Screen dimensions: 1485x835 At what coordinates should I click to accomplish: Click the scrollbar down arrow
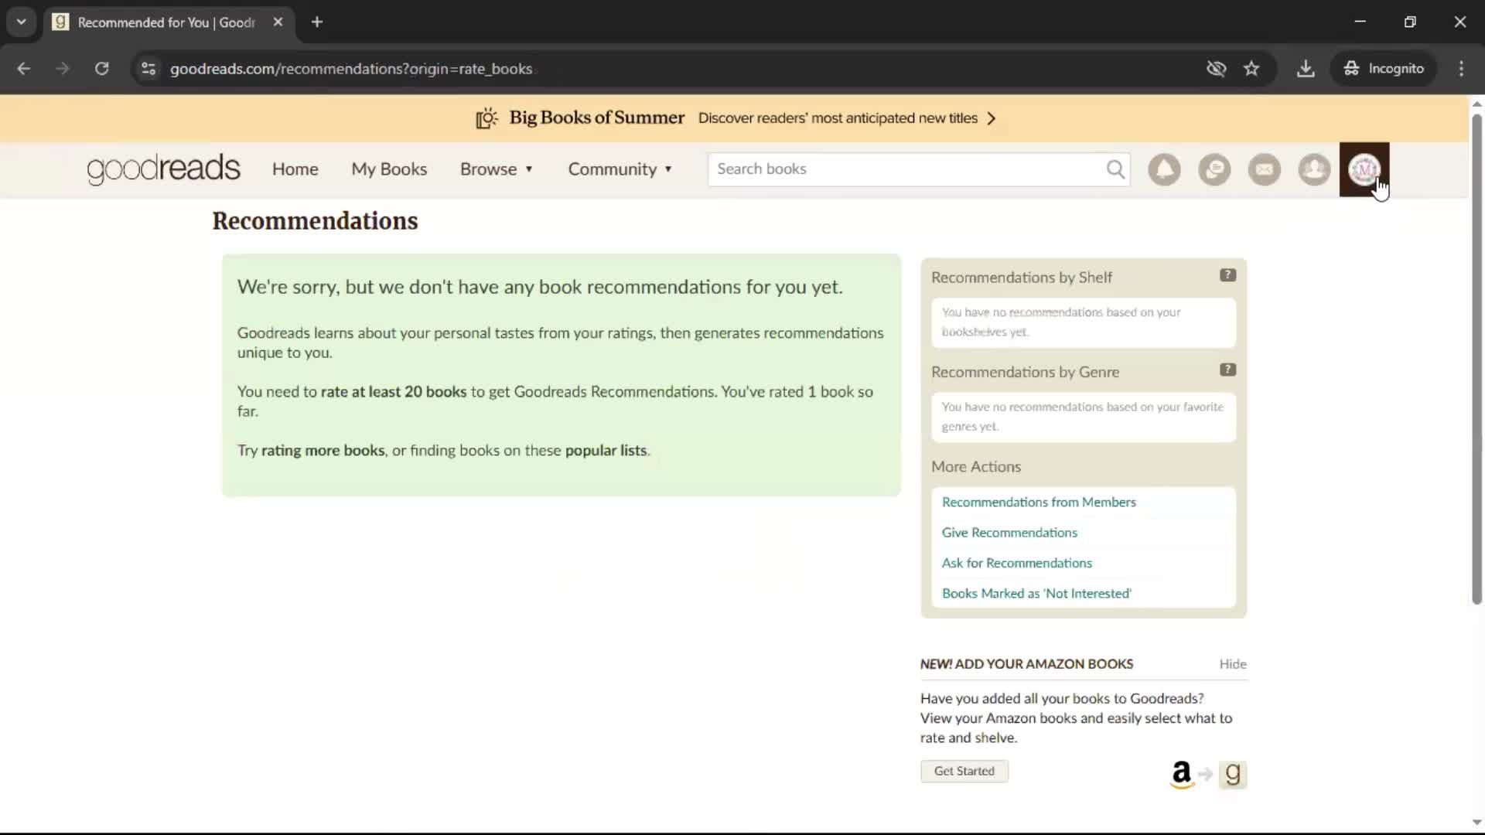pos(1476,823)
